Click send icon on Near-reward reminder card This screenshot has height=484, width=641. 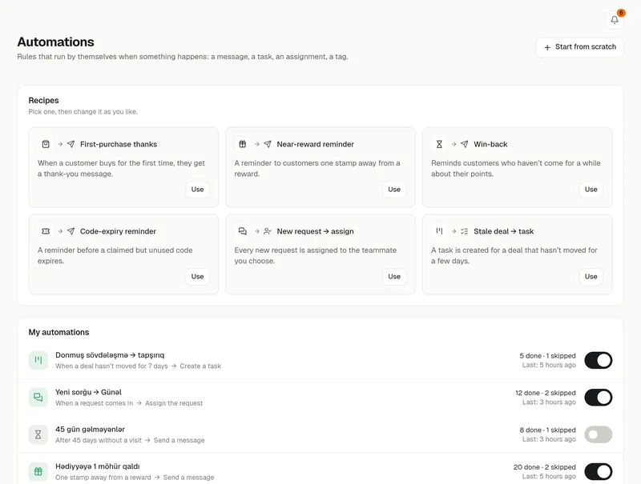coord(268,144)
